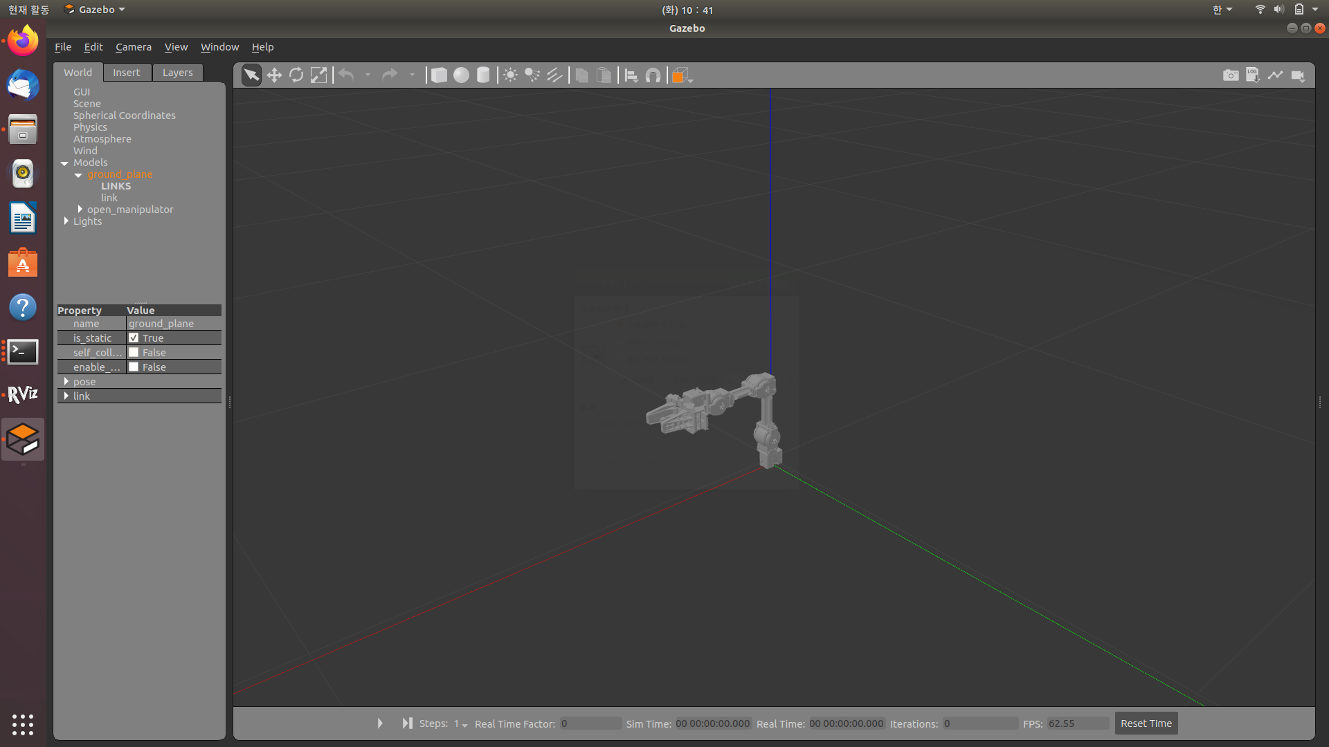This screenshot has width=1329, height=747.
Task: Insert a sphere shape
Action: tap(461, 75)
